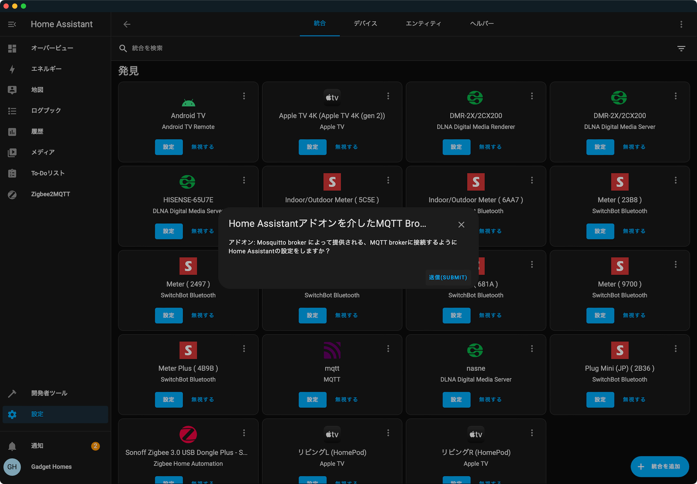Open the To-Do list clipboard icon
The width and height of the screenshot is (697, 484).
(12, 173)
